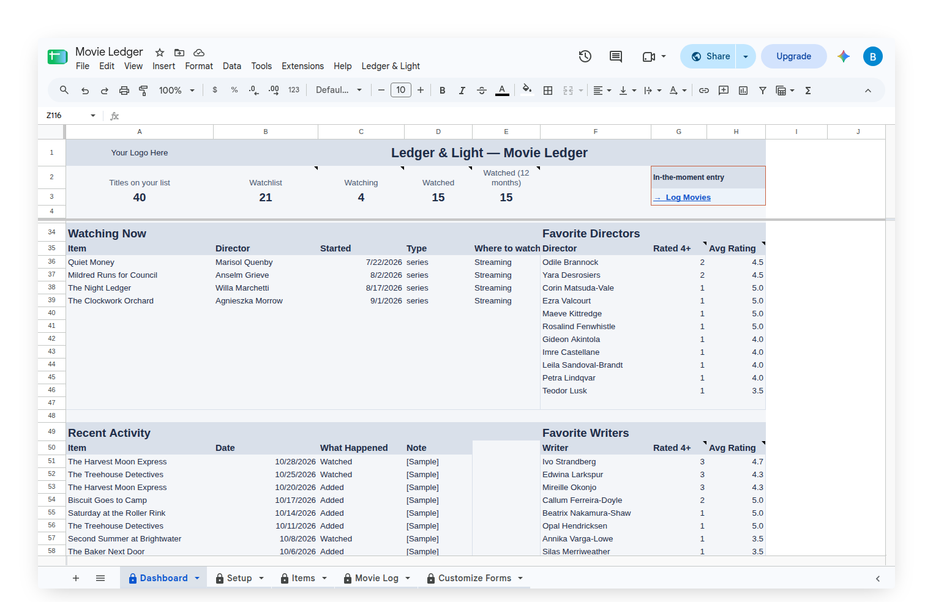Click the move to folder icon
The image size is (933, 602).
pos(179,53)
